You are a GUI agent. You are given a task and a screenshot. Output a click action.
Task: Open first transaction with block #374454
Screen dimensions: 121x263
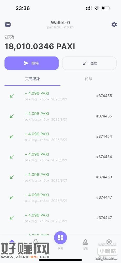click(x=60, y=136)
